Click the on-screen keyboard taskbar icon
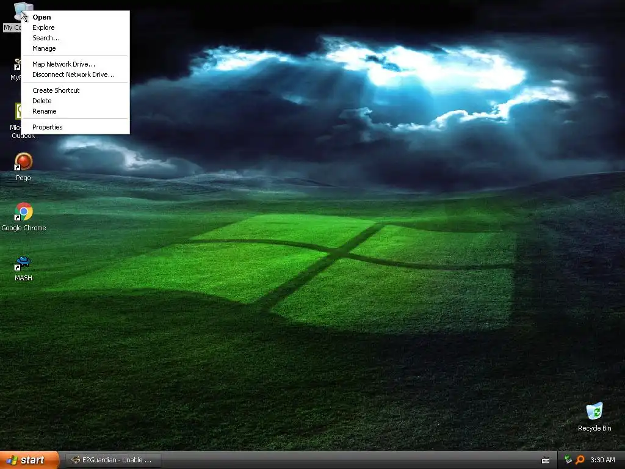 pos(546,460)
